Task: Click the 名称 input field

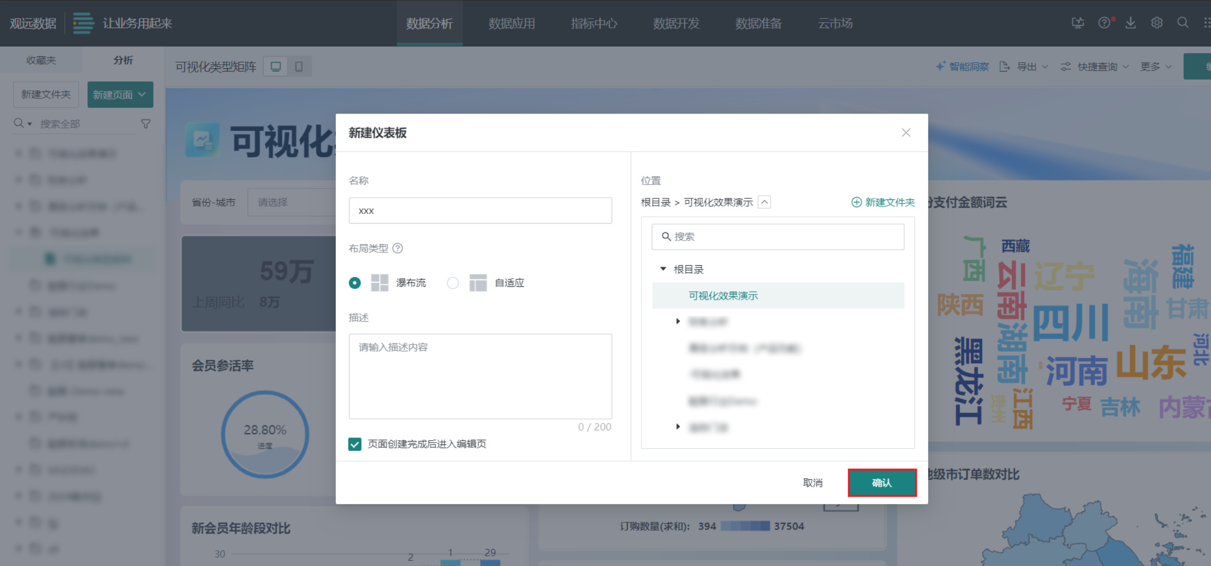Action: pyautogui.click(x=480, y=211)
